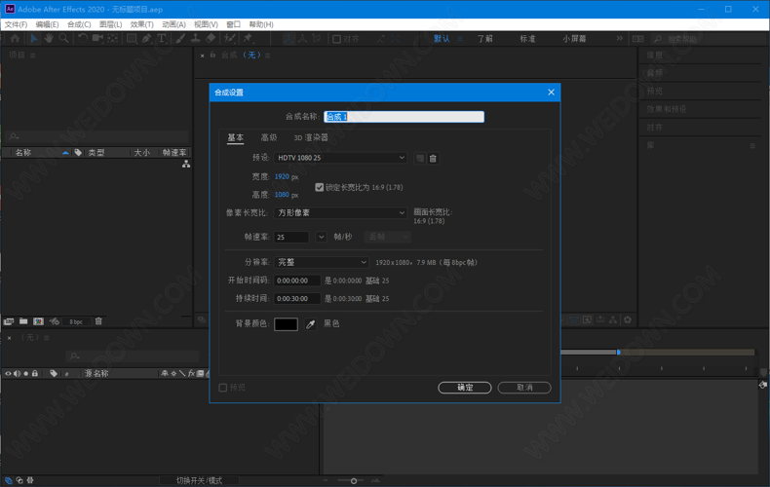Open the resolution dropdown showing 完整
The width and height of the screenshot is (770, 487).
point(322,262)
